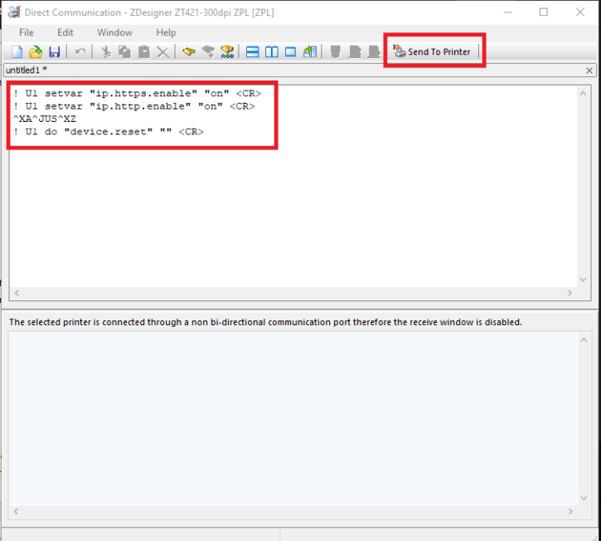The width and height of the screenshot is (601, 541).
Task: Open the Window menu
Action: click(x=114, y=32)
